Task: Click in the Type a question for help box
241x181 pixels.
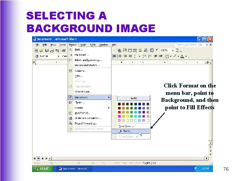Action: click(x=190, y=45)
